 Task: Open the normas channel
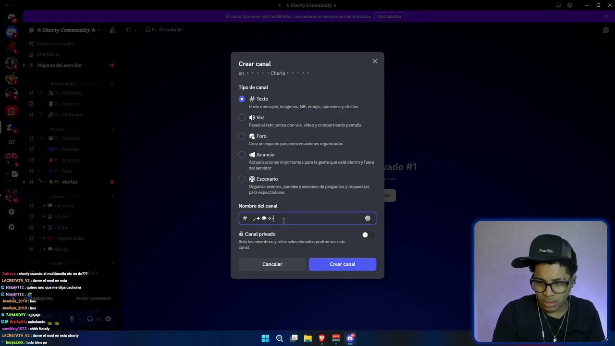[71, 104]
